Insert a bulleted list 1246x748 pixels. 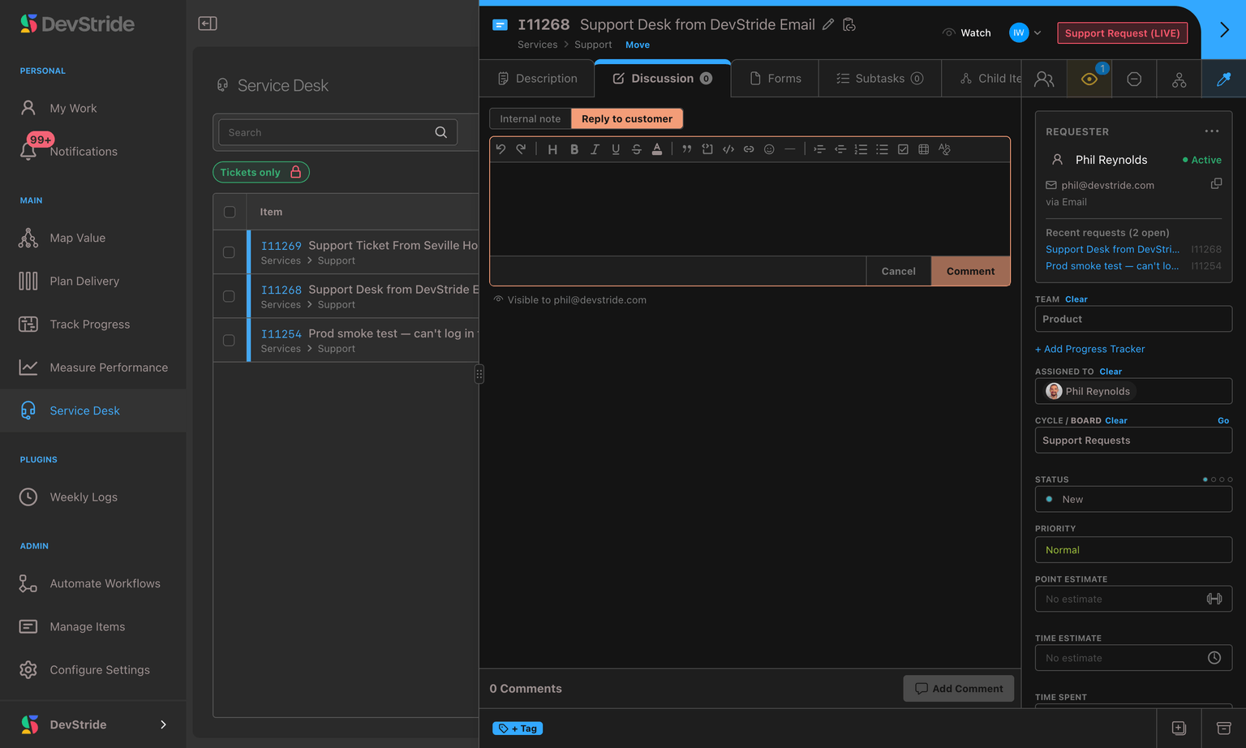click(x=882, y=149)
